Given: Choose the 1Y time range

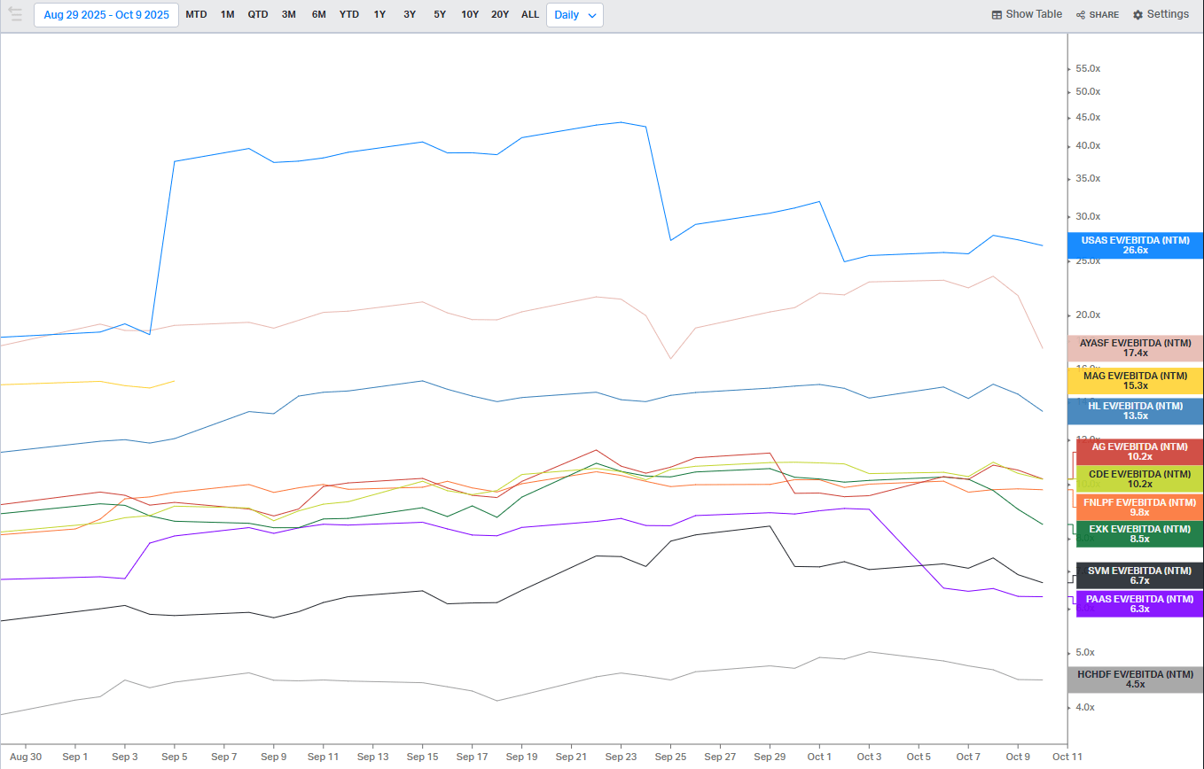Looking at the screenshot, I should point(379,15).
